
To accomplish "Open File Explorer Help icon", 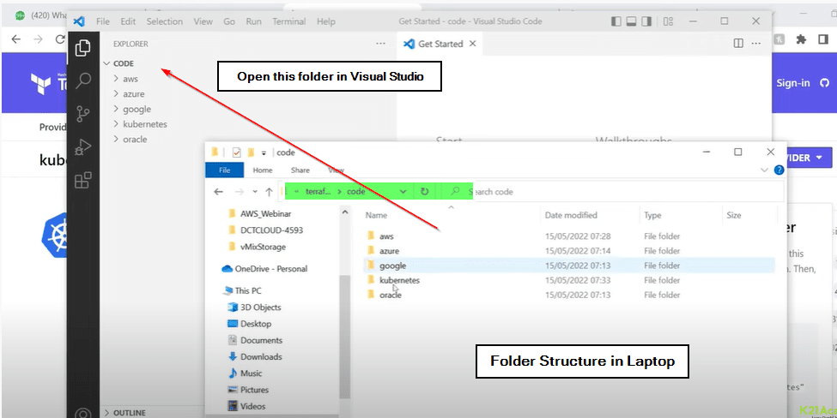I will point(779,170).
